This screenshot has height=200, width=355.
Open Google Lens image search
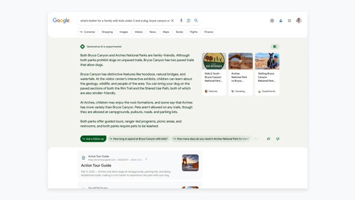[189, 21]
